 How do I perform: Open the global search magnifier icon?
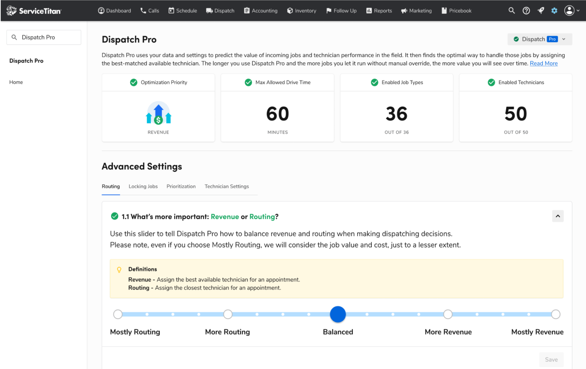(x=512, y=11)
